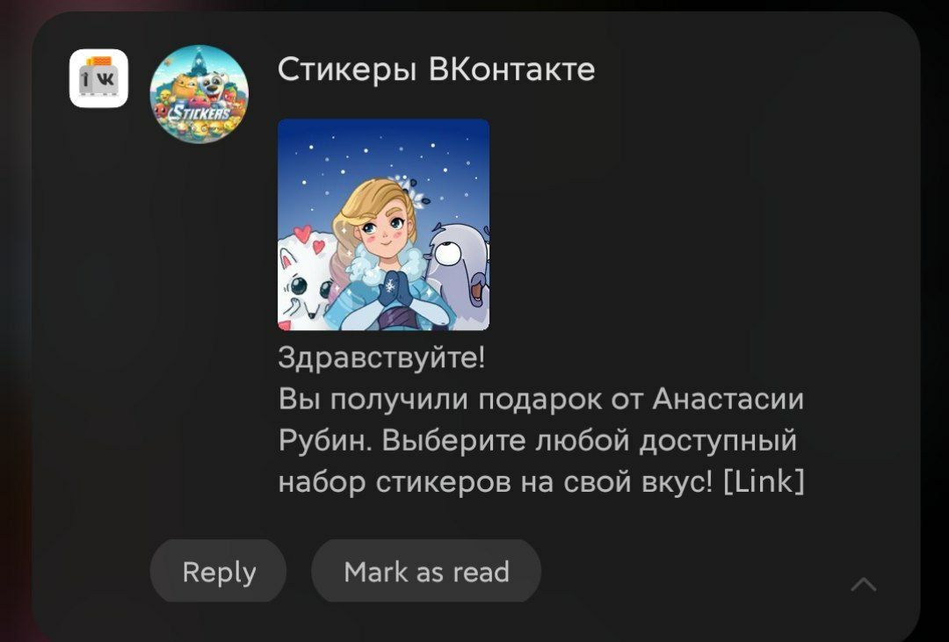This screenshot has width=949, height=642.
Task: Collapse the notification with the chevron arrow
Action: pos(864,585)
